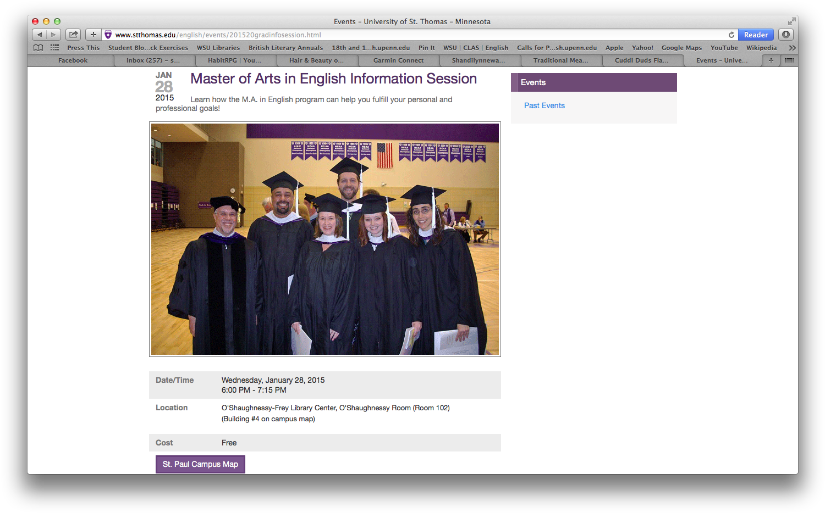Click the plus button beside address bar
Viewport: 825px width, 513px height.
(x=93, y=35)
